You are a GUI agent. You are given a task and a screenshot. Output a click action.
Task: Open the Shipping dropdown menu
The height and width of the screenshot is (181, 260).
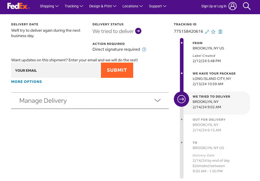click(x=49, y=6)
